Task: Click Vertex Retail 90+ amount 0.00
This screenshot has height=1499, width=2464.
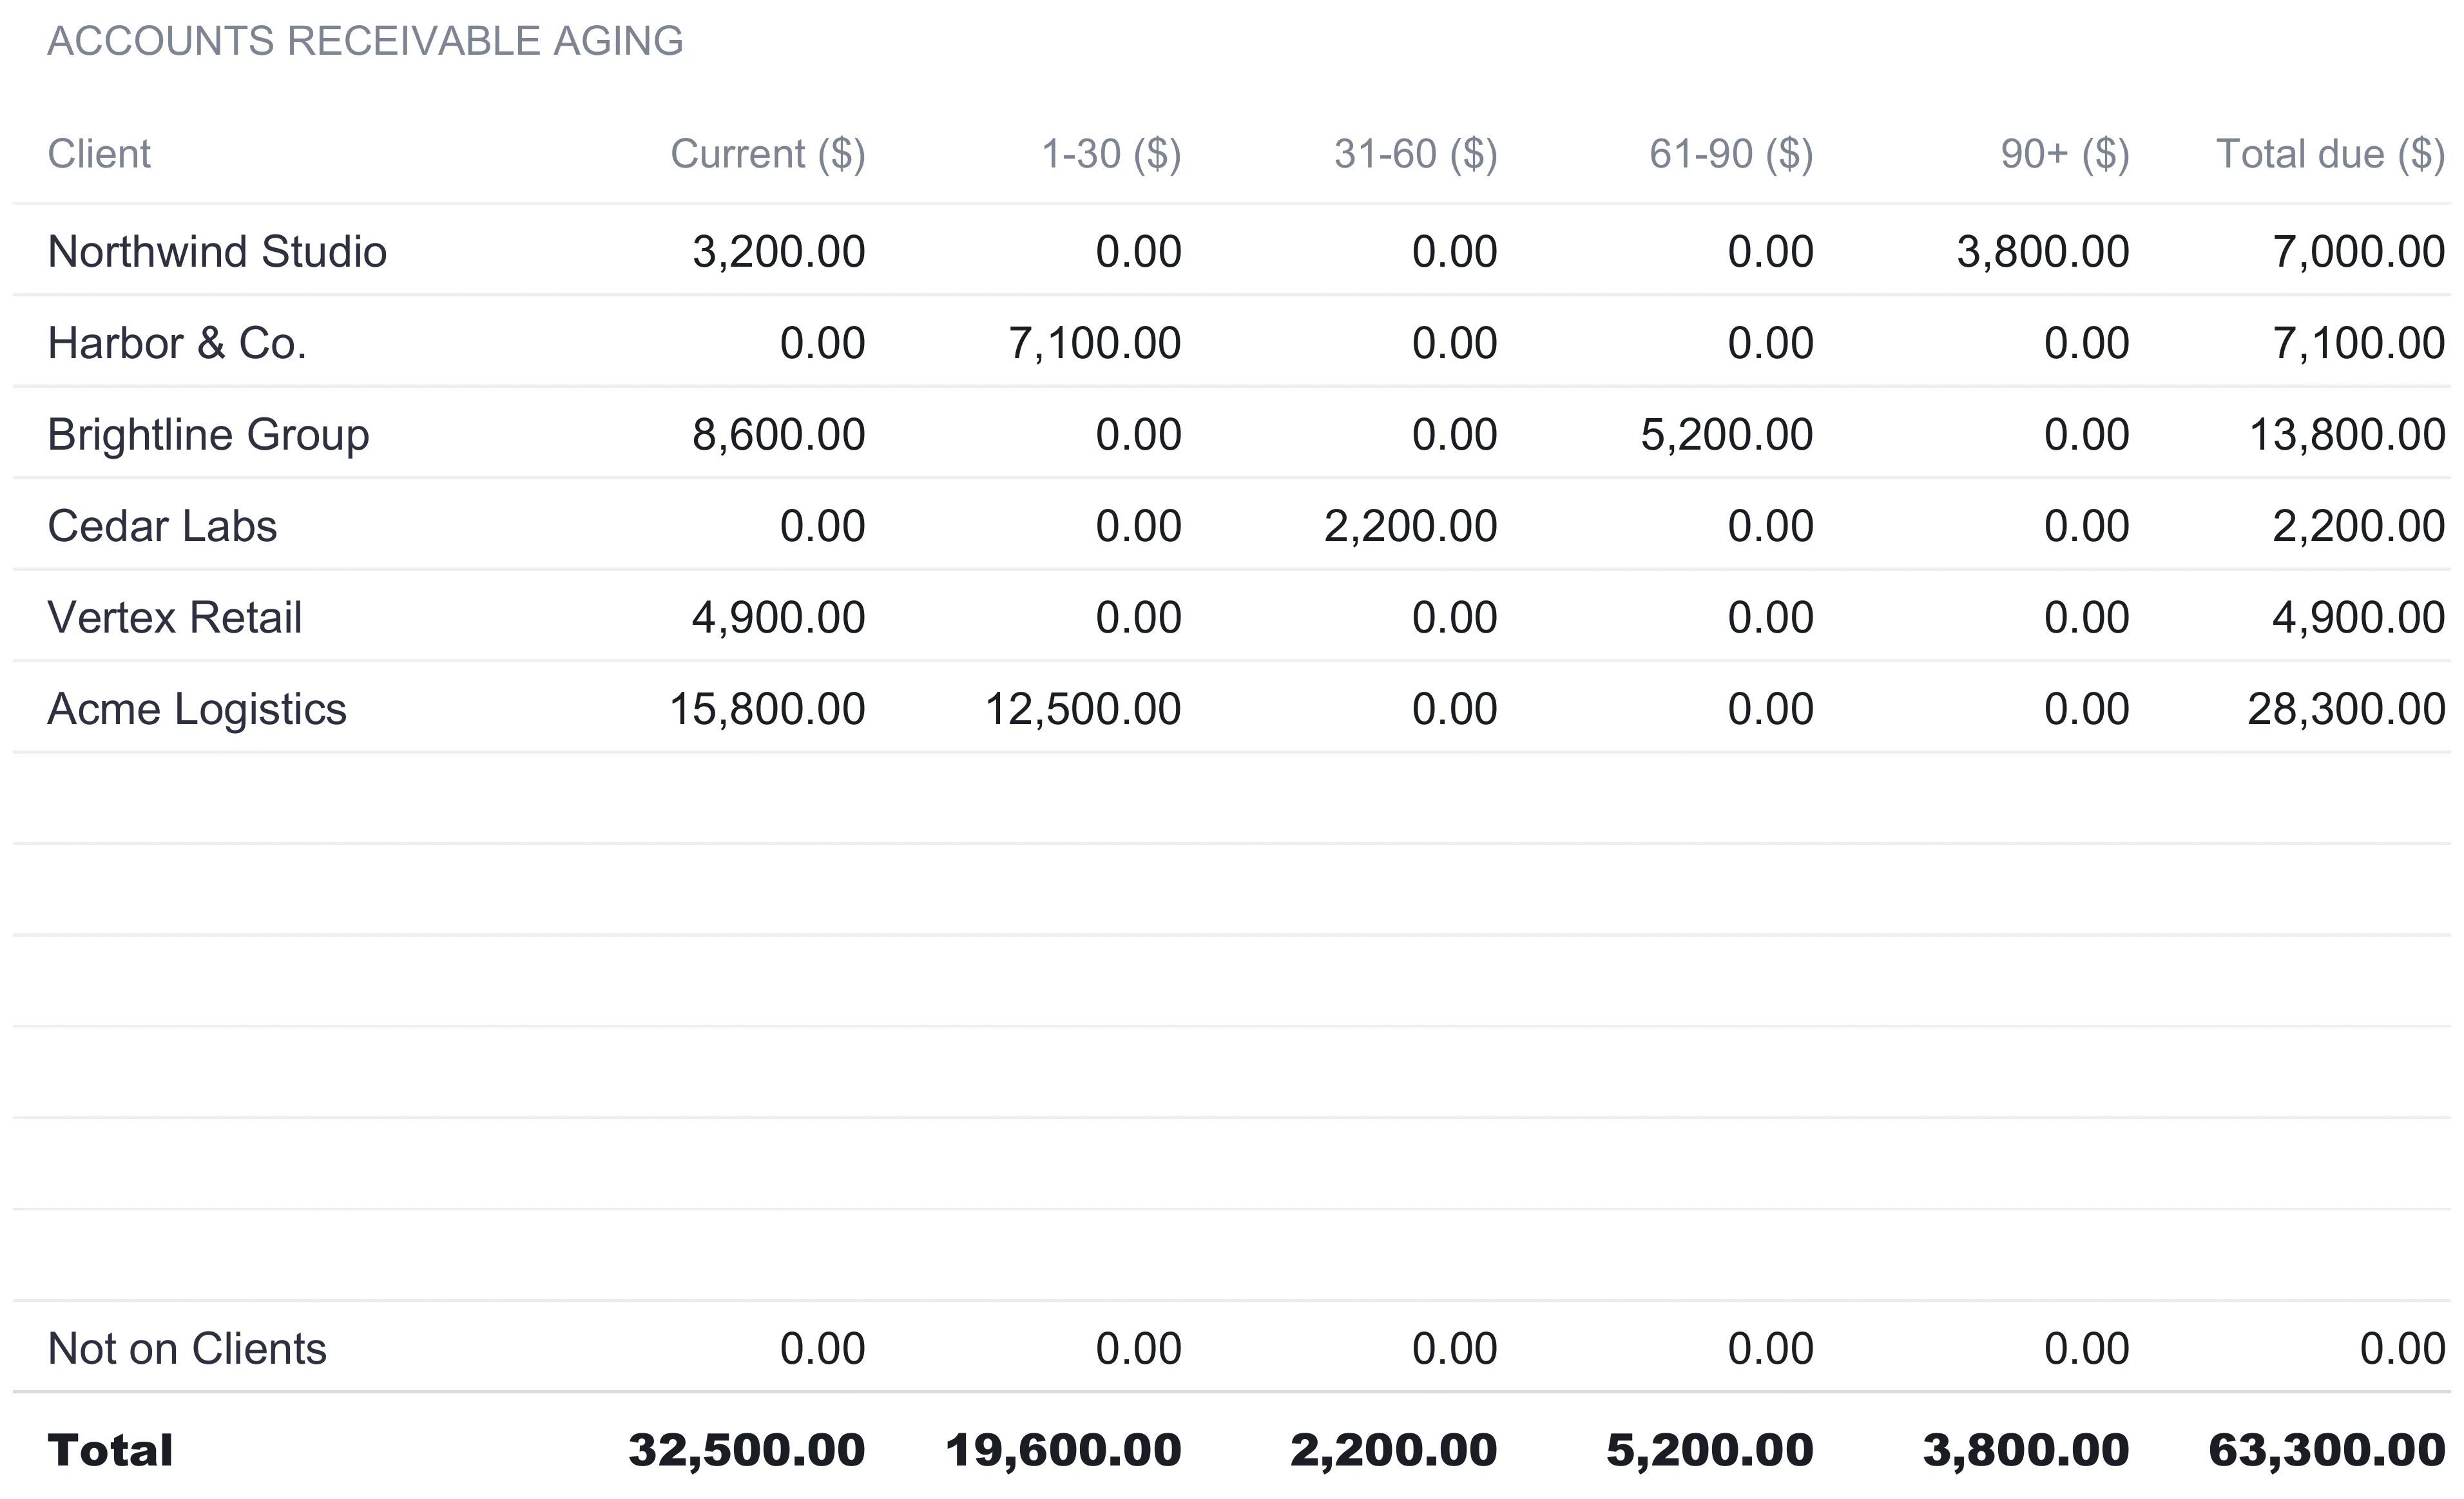Action: pos(2086,618)
